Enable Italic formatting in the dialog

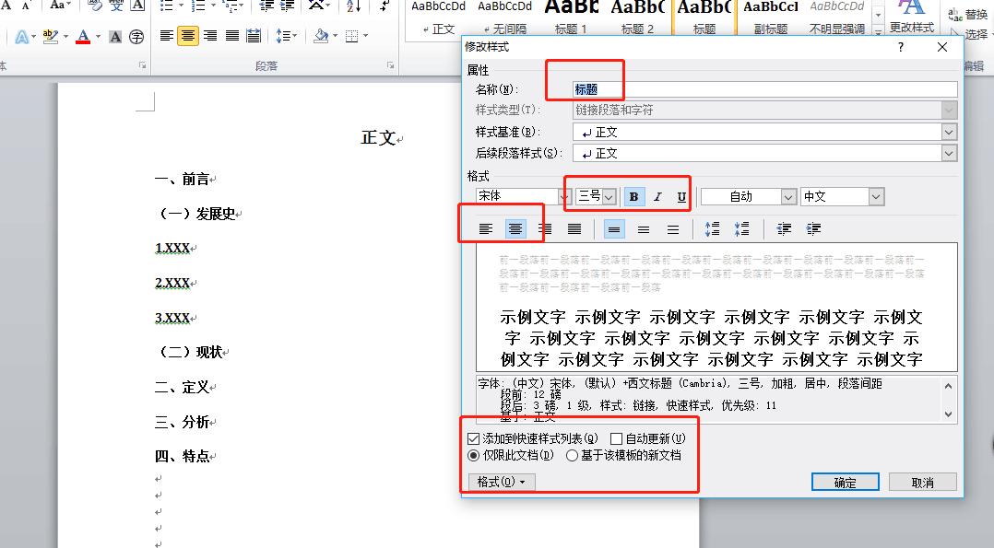pos(657,195)
